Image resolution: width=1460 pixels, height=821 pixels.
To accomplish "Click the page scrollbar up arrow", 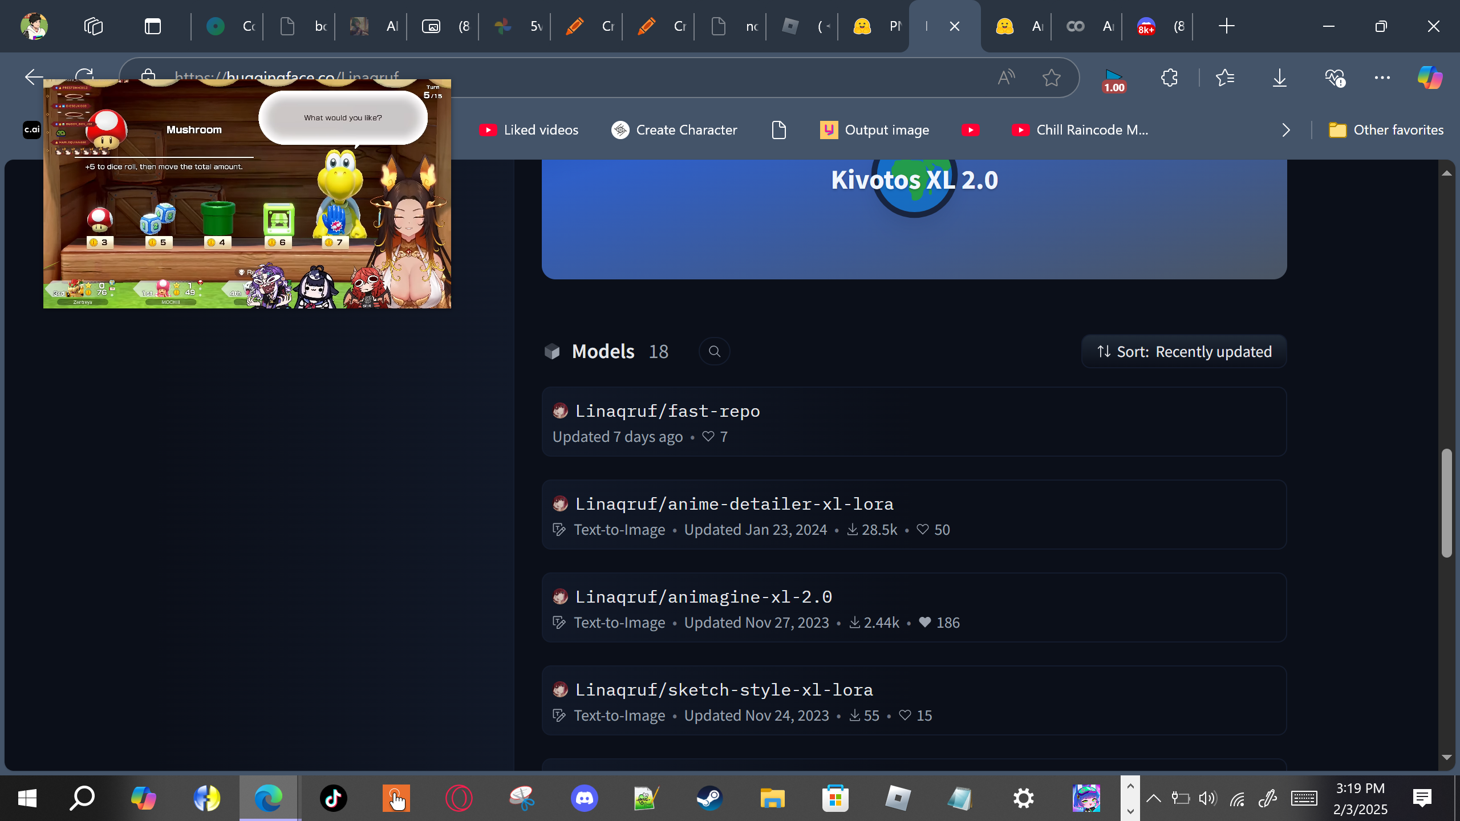I will point(1447,173).
